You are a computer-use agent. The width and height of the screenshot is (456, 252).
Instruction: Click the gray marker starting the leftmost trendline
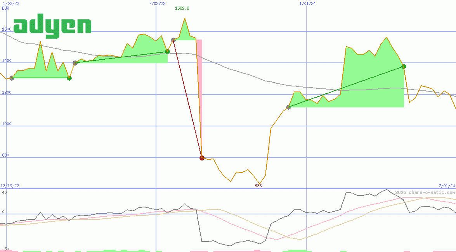[12, 78]
